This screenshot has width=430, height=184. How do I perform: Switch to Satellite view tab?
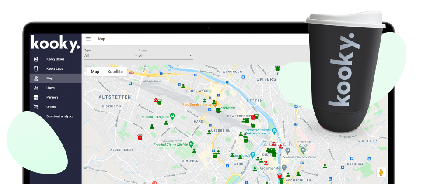click(115, 72)
